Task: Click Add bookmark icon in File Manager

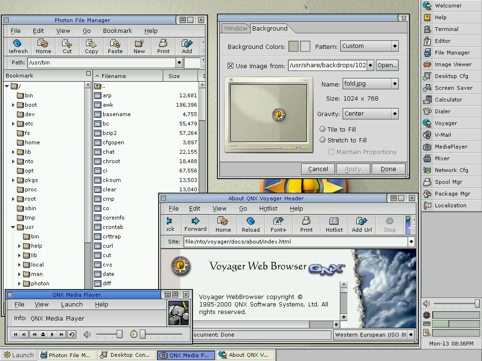Action: pyautogui.click(x=187, y=47)
